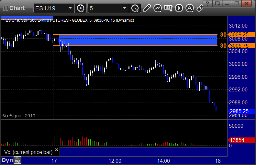Click the 2996.00 price axis label
The height and width of the screenshot is (165, 256).
238,77
